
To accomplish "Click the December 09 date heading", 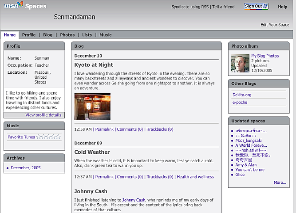I will click(x=88, y=143).
